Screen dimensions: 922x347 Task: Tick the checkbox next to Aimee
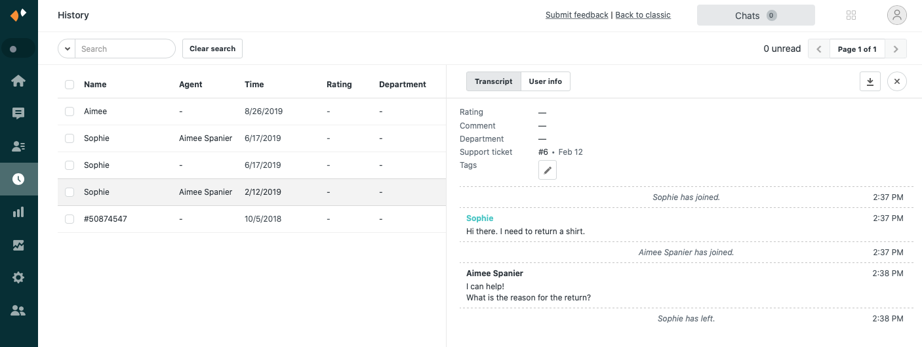point(70,112)
